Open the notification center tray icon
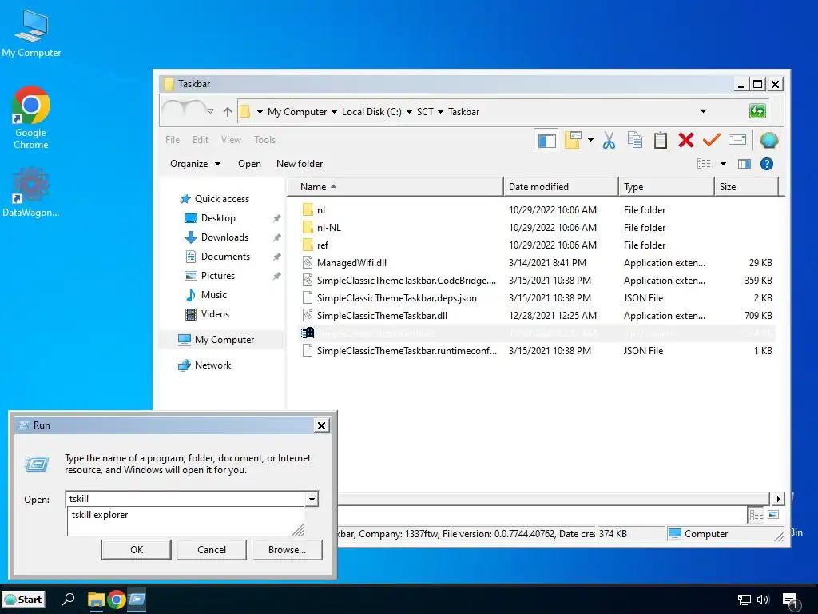This screenshot has height=614, width=818. [x=790, y=601]
